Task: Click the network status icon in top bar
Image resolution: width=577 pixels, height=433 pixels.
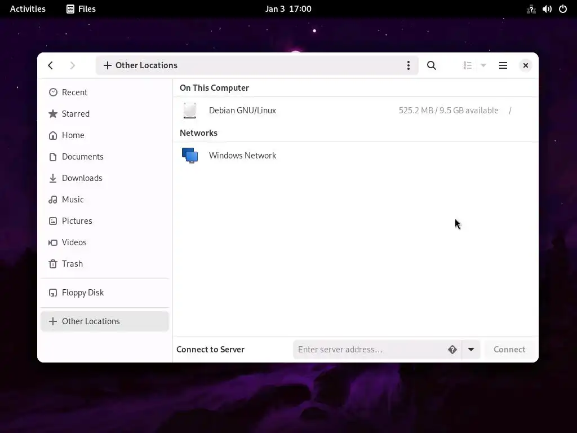Action: pos(531,9)
